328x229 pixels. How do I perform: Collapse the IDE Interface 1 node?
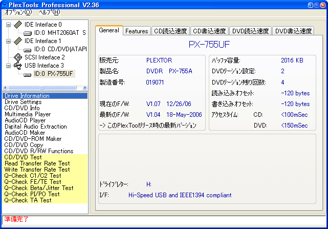8,41
